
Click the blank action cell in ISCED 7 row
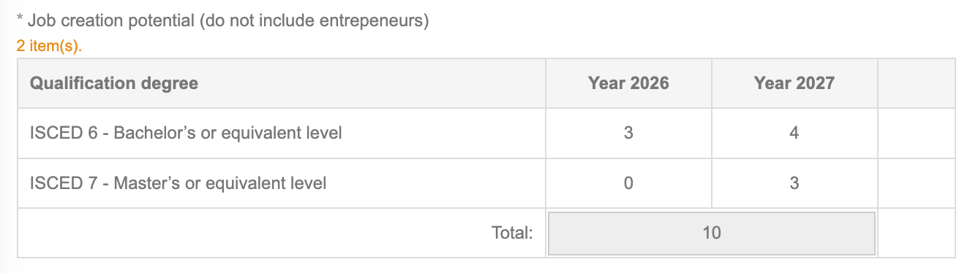(916, 183)
